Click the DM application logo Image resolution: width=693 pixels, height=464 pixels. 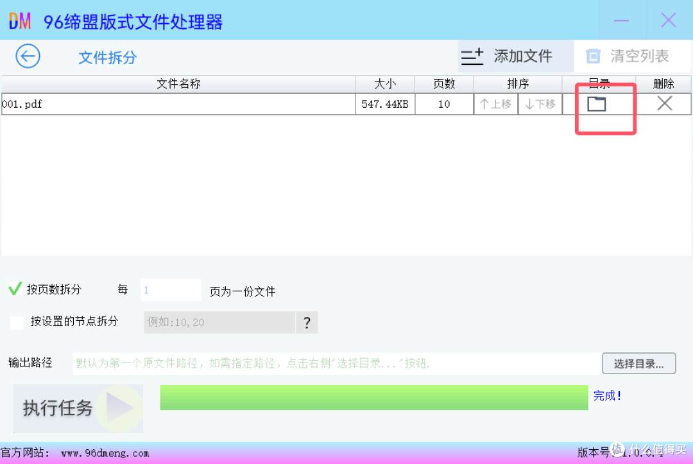click(20, 21)
